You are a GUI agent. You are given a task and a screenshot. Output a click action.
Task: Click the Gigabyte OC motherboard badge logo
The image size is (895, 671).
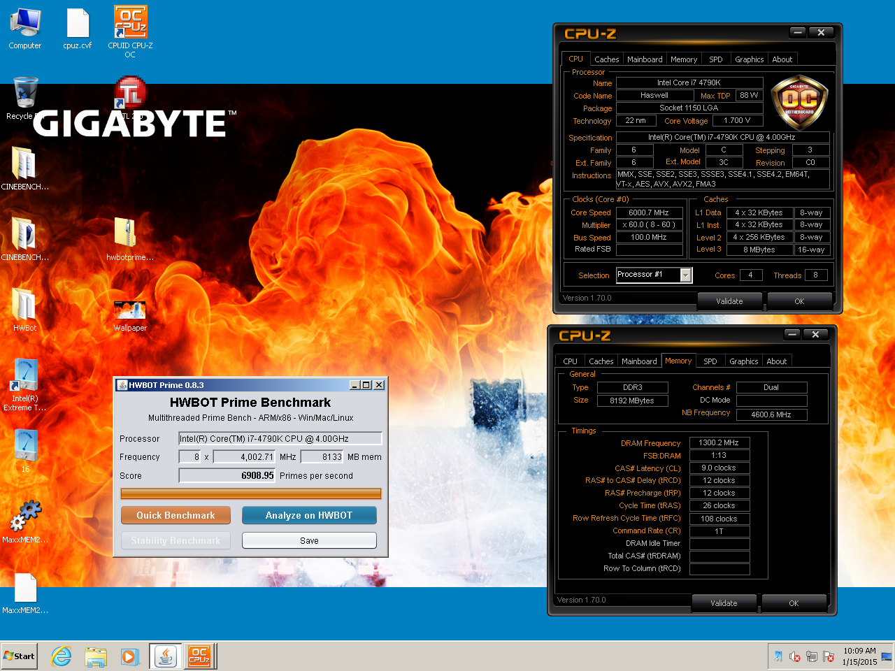(x=799, y=103)
